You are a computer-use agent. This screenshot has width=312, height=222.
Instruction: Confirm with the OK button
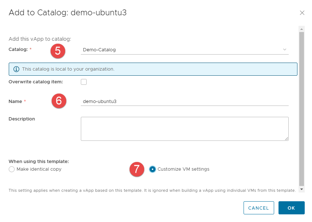[291, 208]
